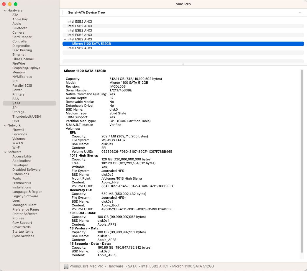Open SPI in the sidebar

click(15, 108)
